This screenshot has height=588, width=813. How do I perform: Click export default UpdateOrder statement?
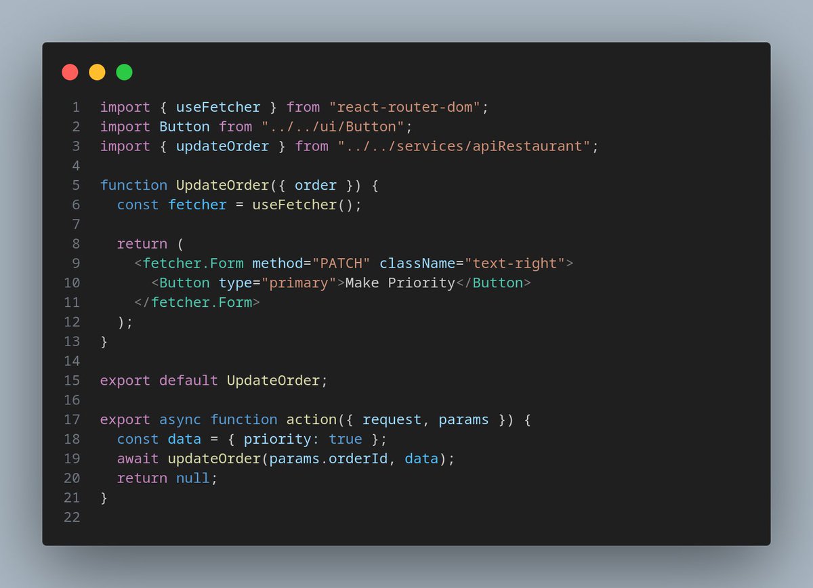click(214, 380)
